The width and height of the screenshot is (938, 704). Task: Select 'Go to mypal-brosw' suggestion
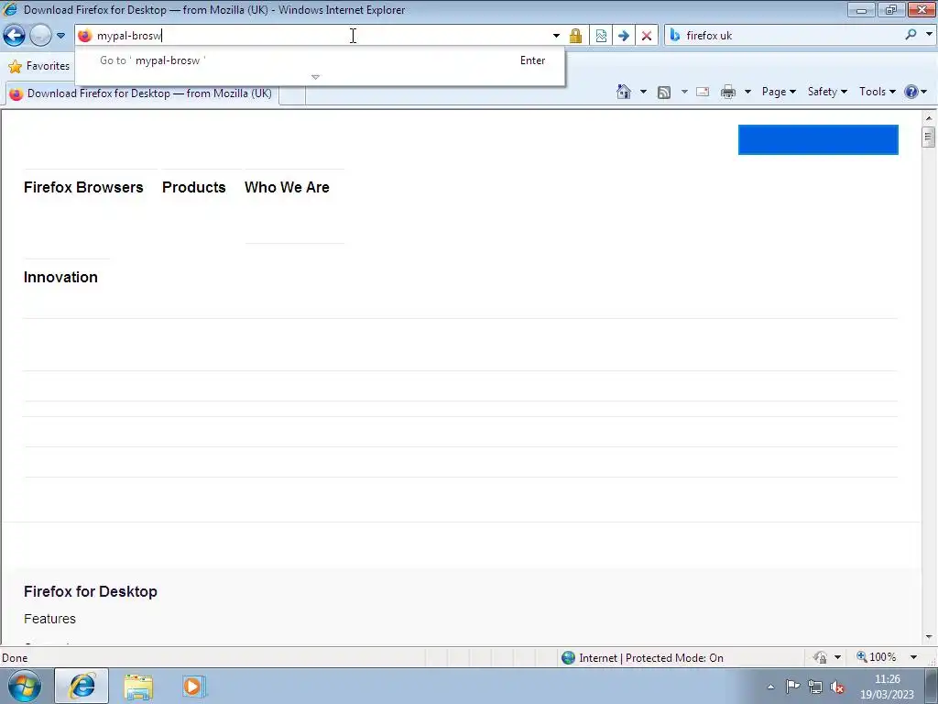tap(320, 60)
